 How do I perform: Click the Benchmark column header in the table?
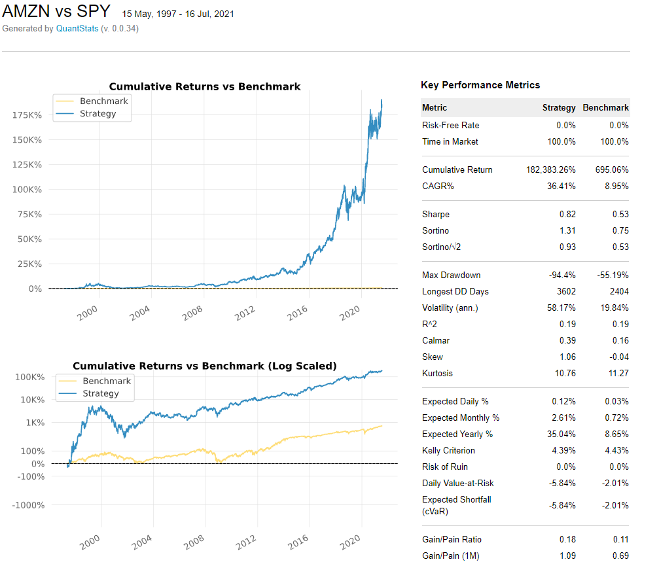pos(605,107)
